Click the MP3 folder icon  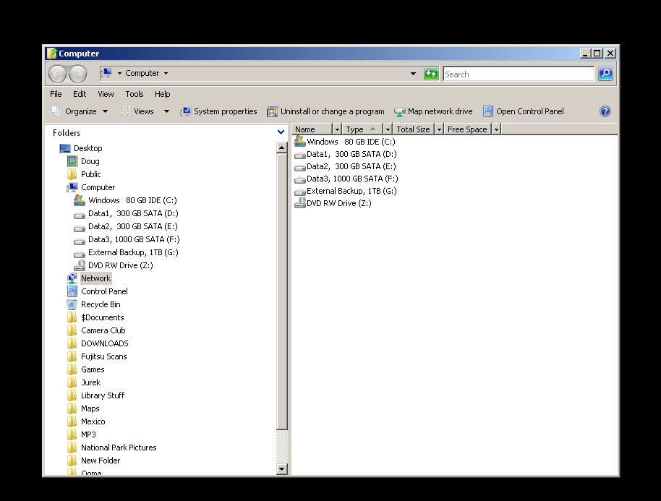(72, 434)
